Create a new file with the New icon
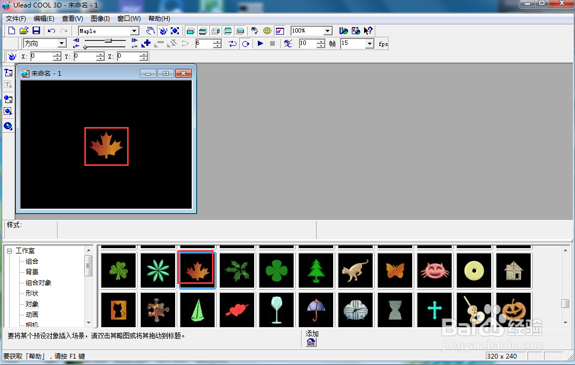Viewport: 575px width, 365px height. (12, 31)
